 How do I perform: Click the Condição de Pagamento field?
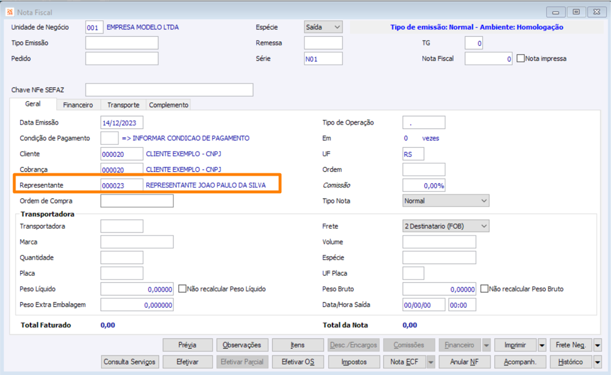(x=109, y=138)
